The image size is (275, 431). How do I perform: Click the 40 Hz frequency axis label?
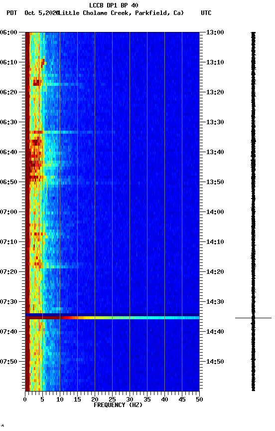(164, 400)
